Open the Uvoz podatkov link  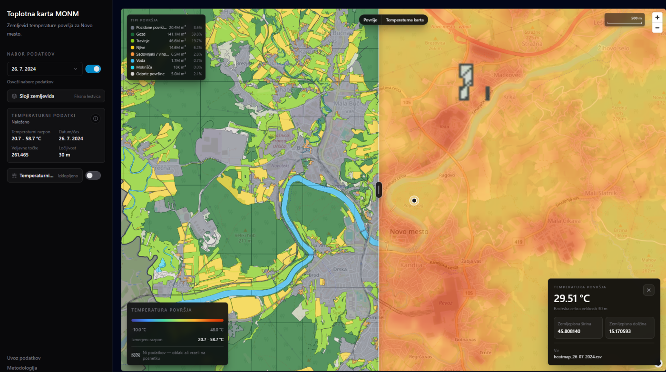click(x=24, y=358)
